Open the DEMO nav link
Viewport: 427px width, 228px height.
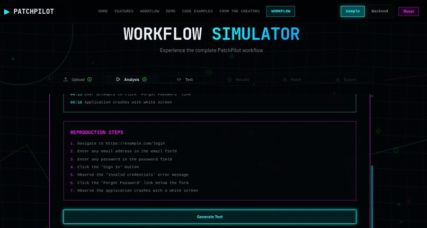pyautogui.click(x=171, y=11)
